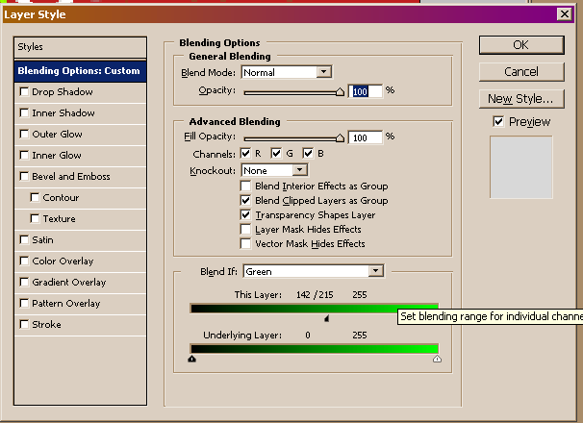The image size is (583, 423).
Task: Uncheck the R channel checkbox
Action: (x=247, y=153)
